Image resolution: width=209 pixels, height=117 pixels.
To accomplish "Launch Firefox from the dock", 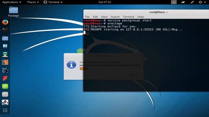I will click(x=5, y=22).
